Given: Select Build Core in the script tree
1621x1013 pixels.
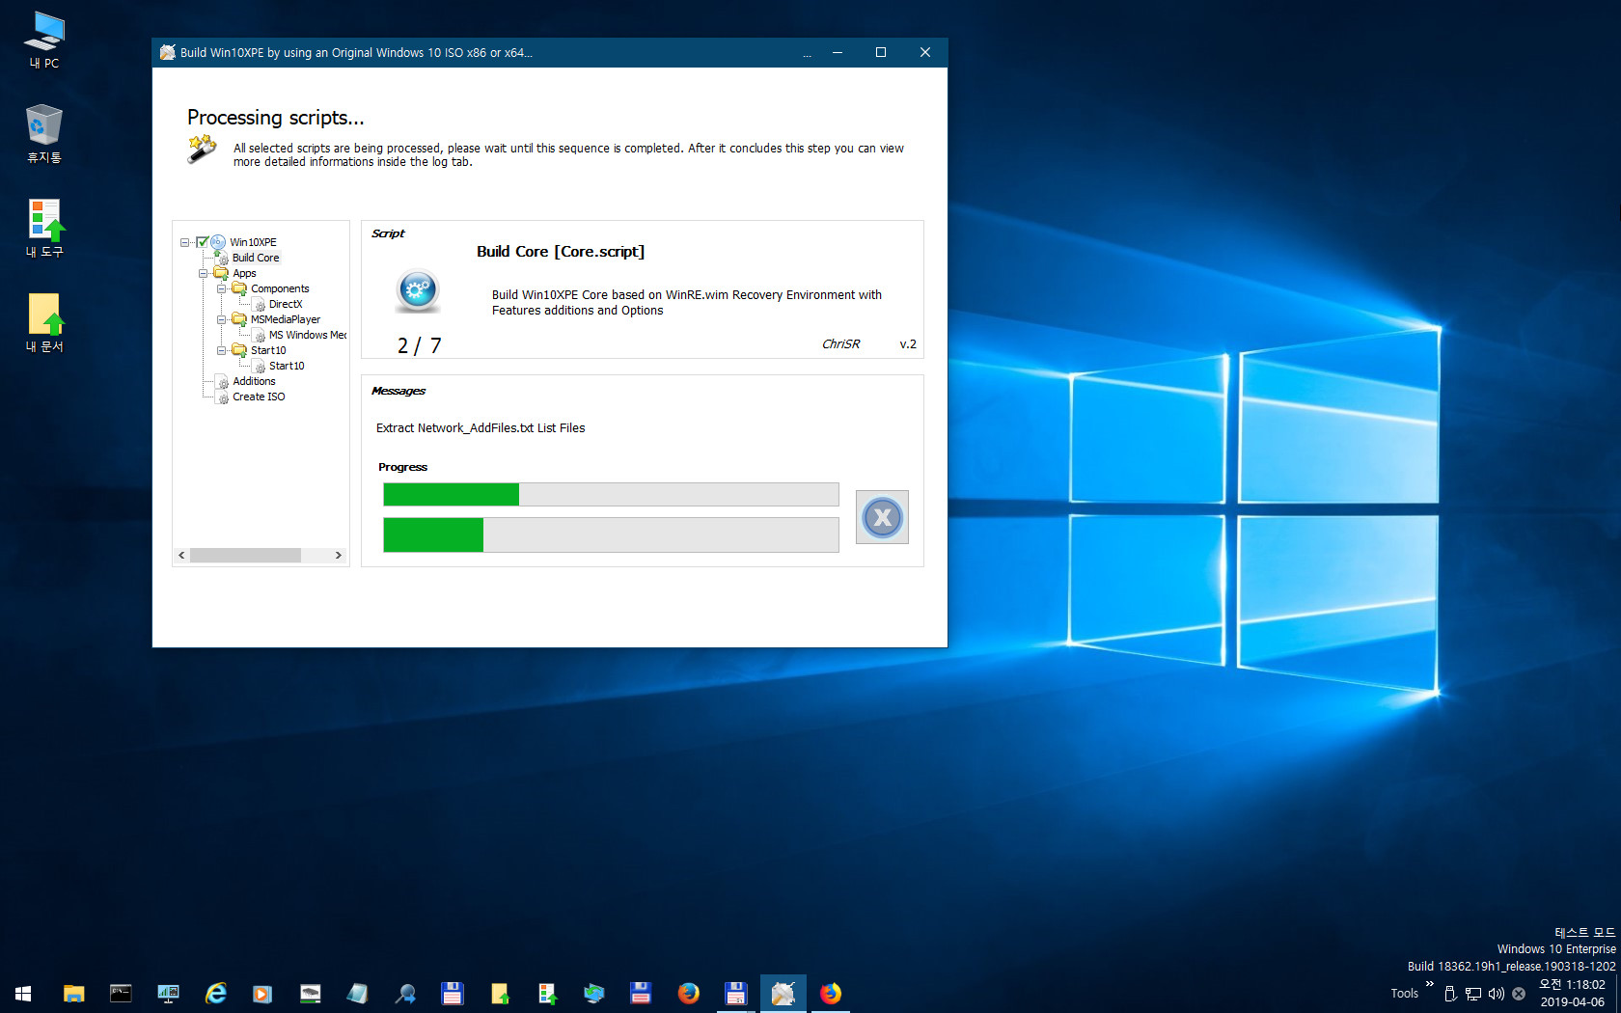Looking at the screenshot, I should (x=256, y=258).
